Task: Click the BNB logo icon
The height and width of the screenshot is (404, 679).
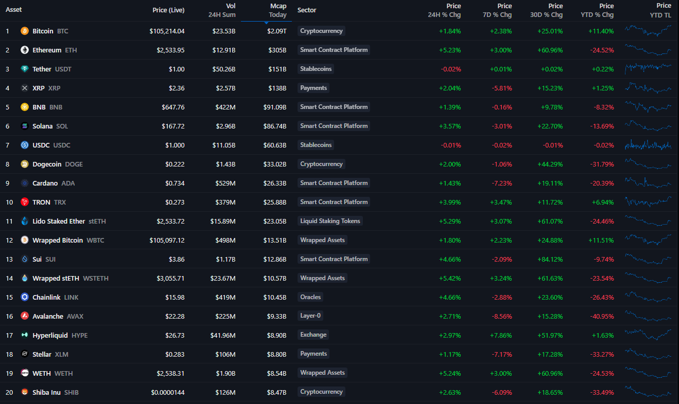Action: [24, 107]
